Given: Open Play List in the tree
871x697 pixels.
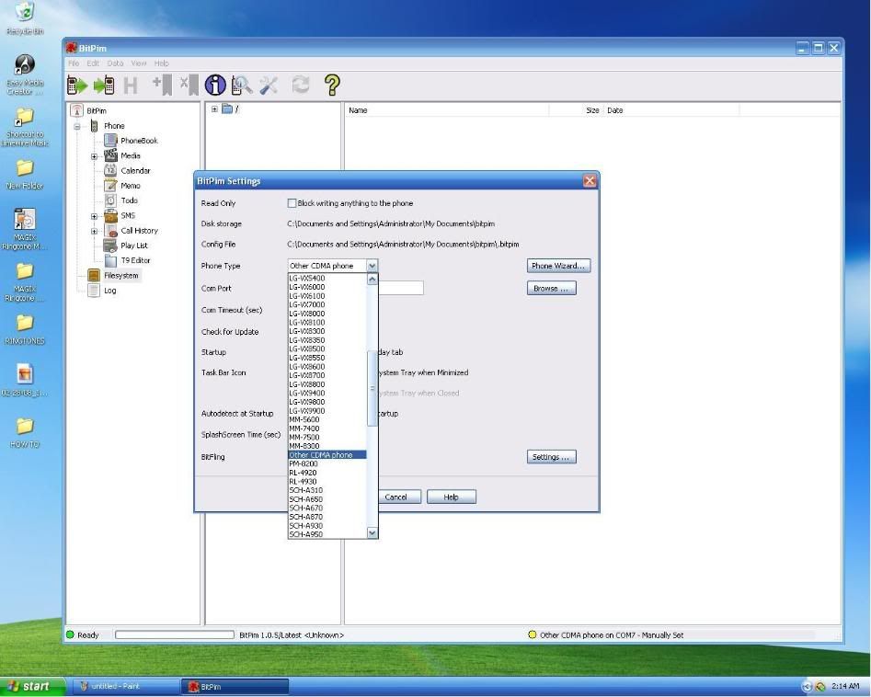Looking at the screenshot, I should pos(134,246).
